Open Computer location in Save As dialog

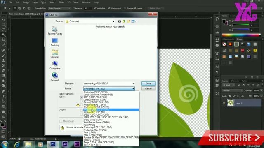pyautogui.click(x=55, y=65)
